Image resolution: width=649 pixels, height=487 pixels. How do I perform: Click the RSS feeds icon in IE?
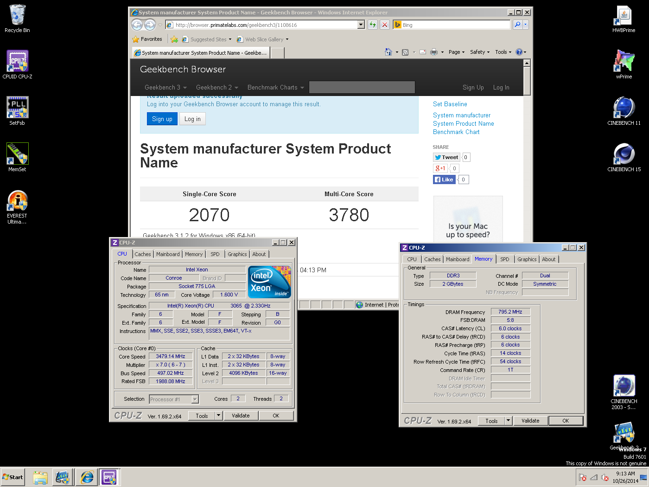pos(405,52)
